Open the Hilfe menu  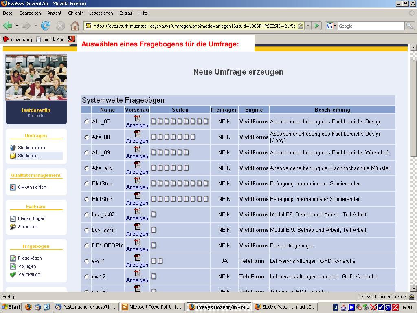[x=143, y=13]
